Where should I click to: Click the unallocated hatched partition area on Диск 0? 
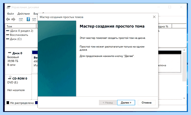point(169,63)
